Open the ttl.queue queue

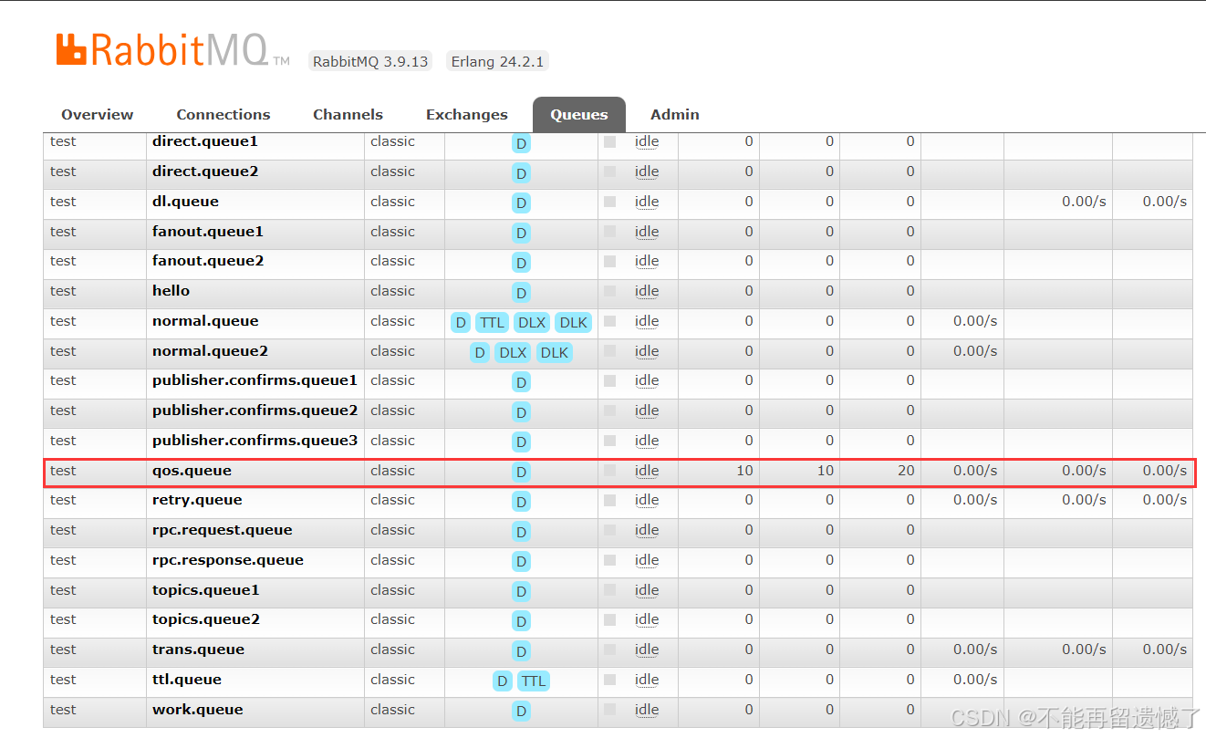pos(187,680)
